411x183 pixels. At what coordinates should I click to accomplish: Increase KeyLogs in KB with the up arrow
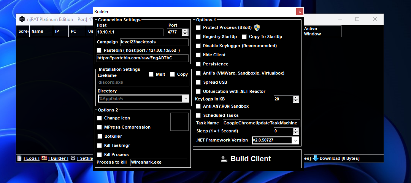(x=296, y=97)
